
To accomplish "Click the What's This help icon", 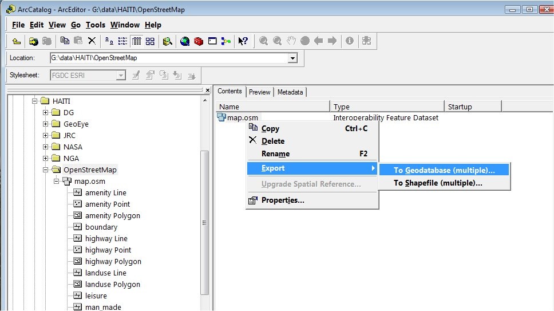I will (x=243, y=41).
